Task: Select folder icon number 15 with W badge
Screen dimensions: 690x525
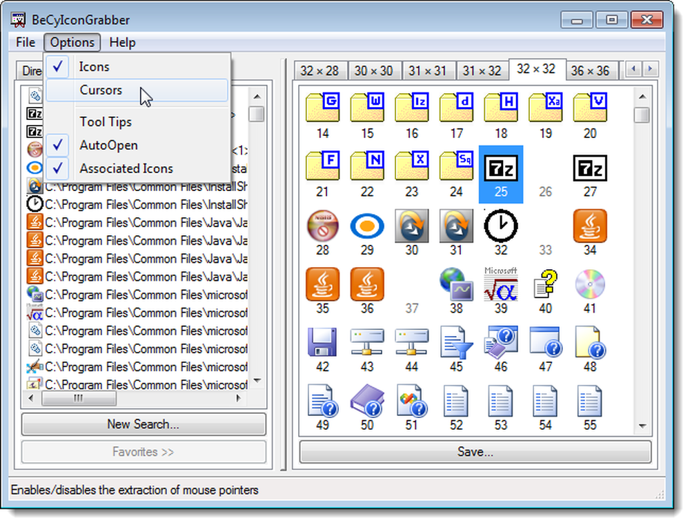Action: pos(367,108)
